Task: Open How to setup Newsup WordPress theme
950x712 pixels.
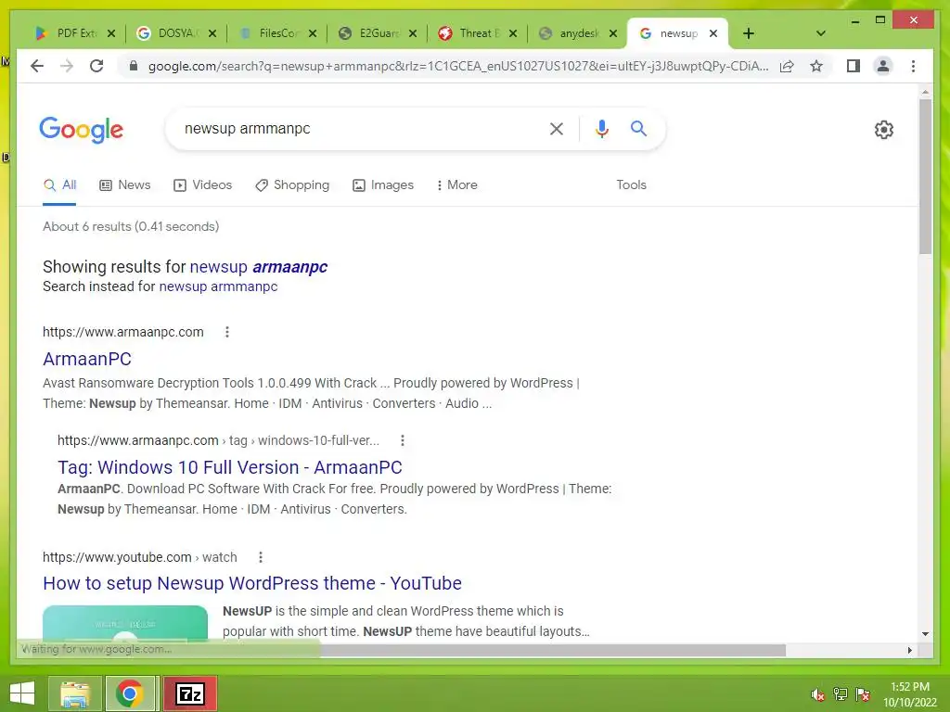Action: (x=252, y=583)
